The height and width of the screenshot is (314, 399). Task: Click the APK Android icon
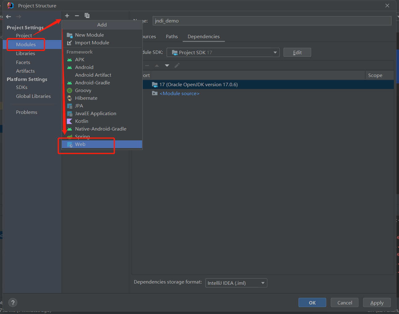[70, 60]
